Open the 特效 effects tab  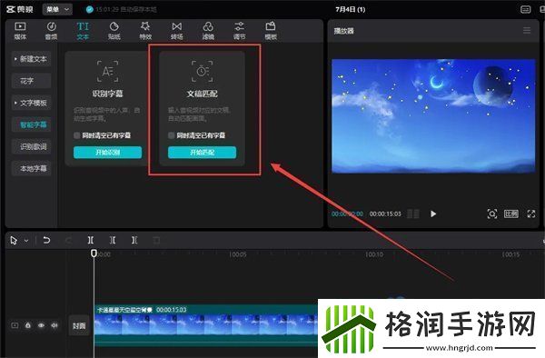(145, 31)
